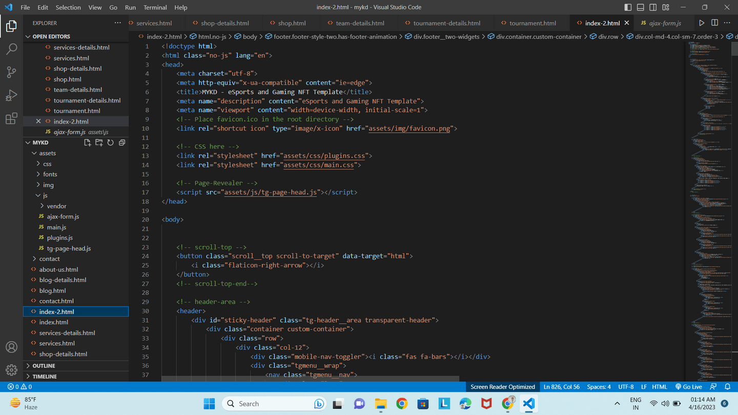Open the Customize Layout icon

pyautogui.click(x=666, y=7)
